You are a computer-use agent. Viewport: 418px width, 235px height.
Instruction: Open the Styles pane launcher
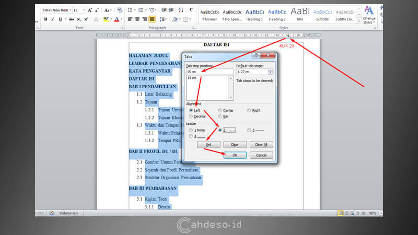375,28
